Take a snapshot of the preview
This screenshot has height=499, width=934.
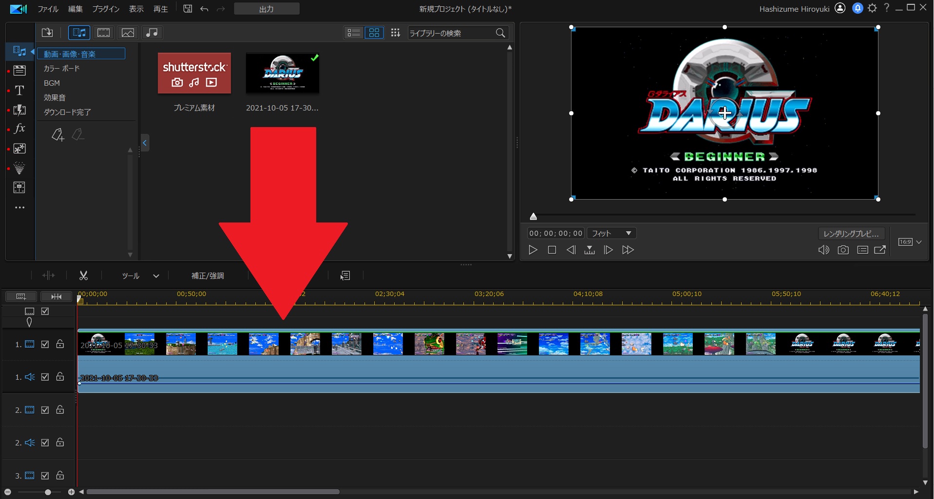[x=843, y=250]
